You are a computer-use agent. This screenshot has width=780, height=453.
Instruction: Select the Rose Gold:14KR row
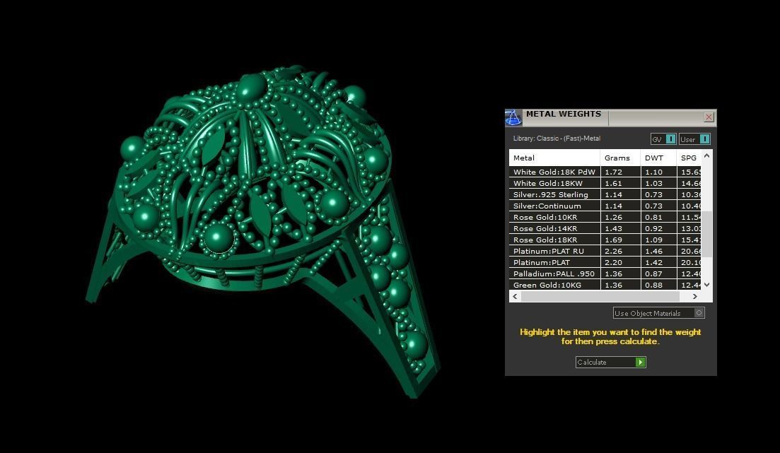605,229
